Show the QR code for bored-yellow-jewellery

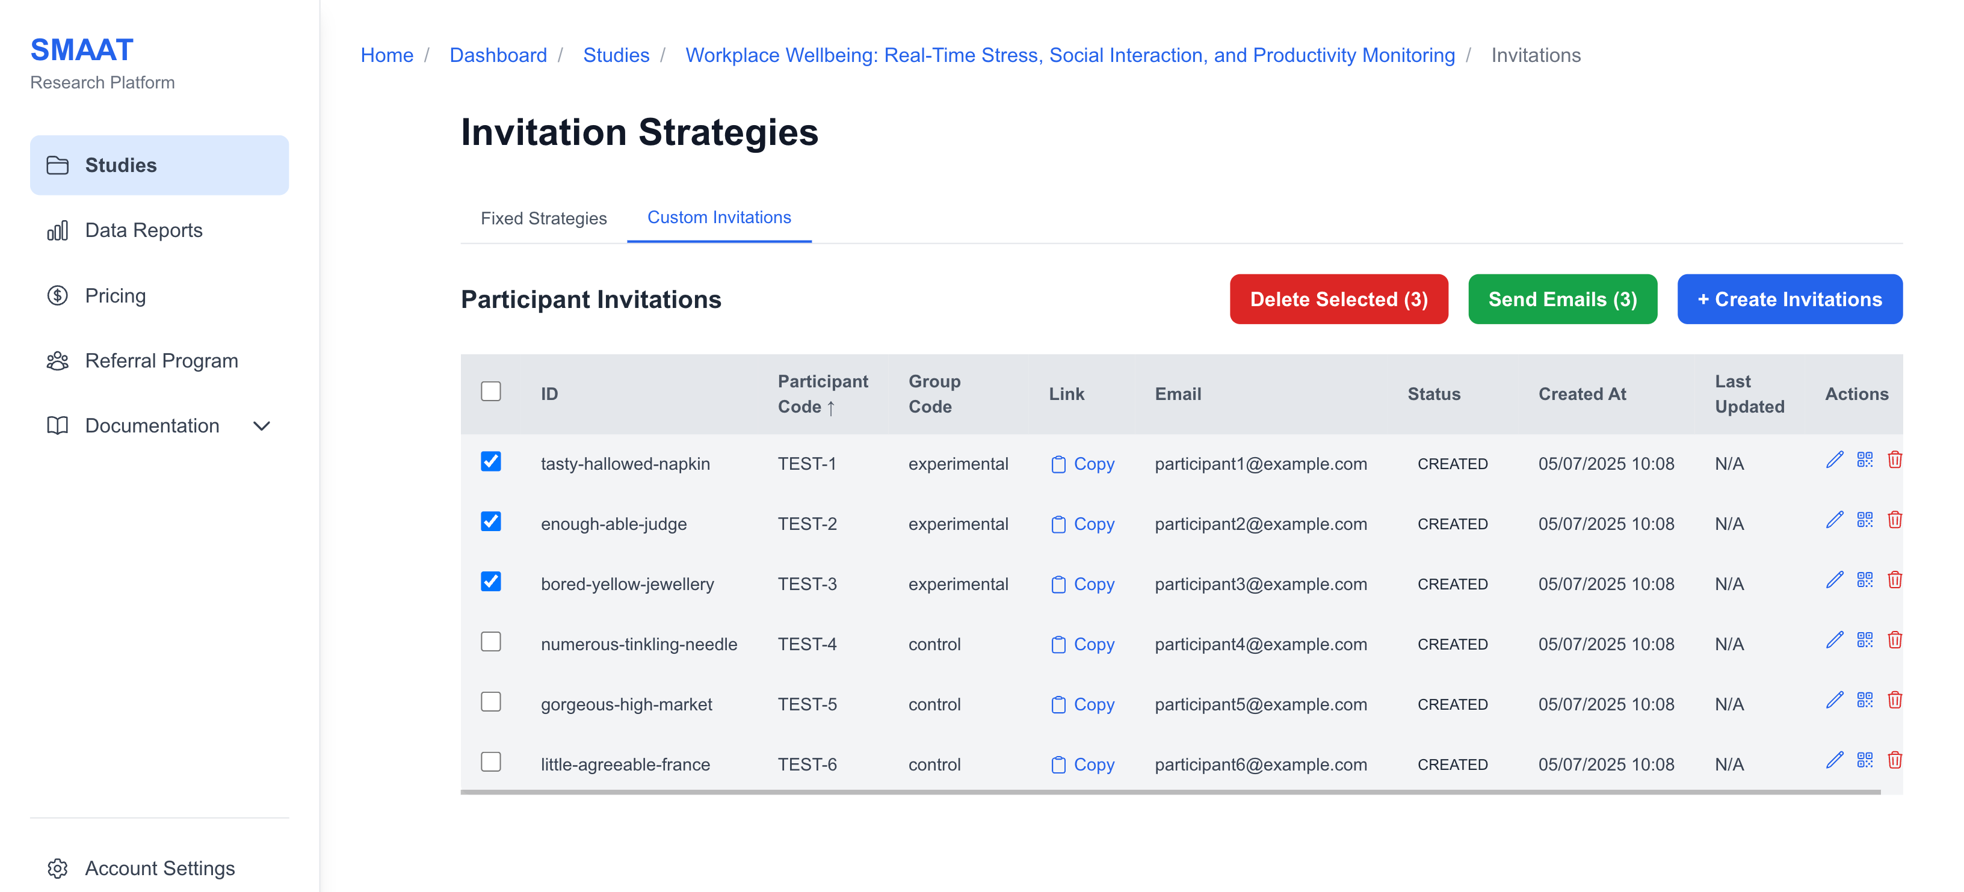click(1865, 579)
